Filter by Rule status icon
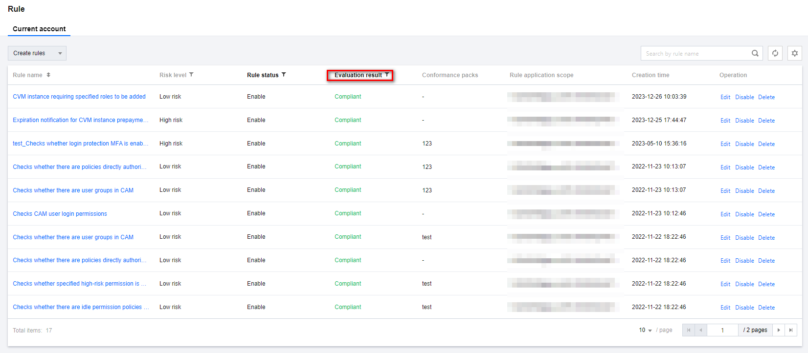The image size is (808, 353). pos(284,75)
